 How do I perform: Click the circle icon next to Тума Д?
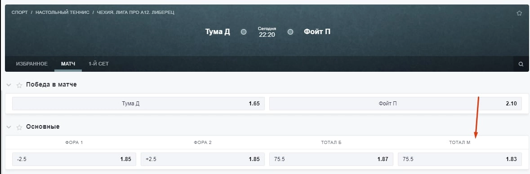[244, 32]
